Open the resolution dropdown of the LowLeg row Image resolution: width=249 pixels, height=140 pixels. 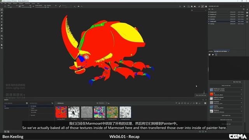[x=233, y=24]
